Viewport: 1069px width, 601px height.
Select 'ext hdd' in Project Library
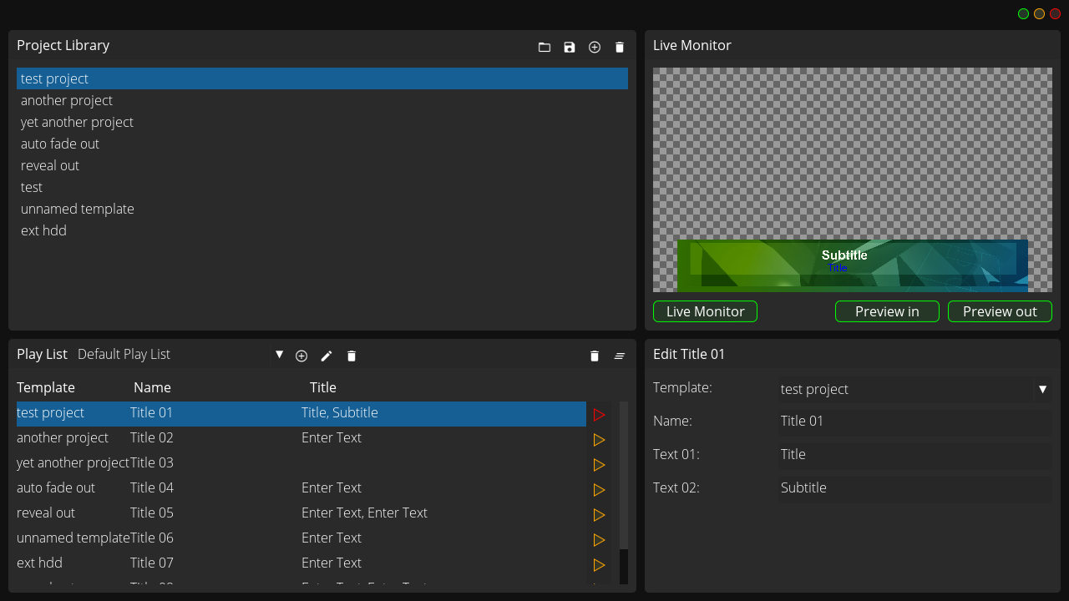tap(322, 230)
